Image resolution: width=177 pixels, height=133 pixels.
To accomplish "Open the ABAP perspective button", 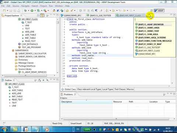I will pyautogui.click(x=159, y=11).
